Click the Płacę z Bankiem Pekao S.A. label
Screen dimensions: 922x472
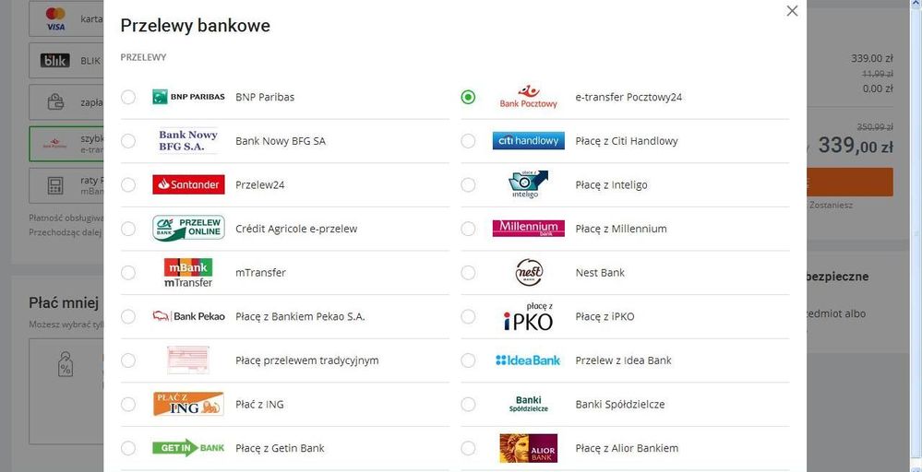(300, 316)
